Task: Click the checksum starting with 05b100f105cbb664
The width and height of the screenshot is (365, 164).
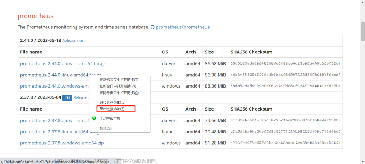Action: [285, 64]
